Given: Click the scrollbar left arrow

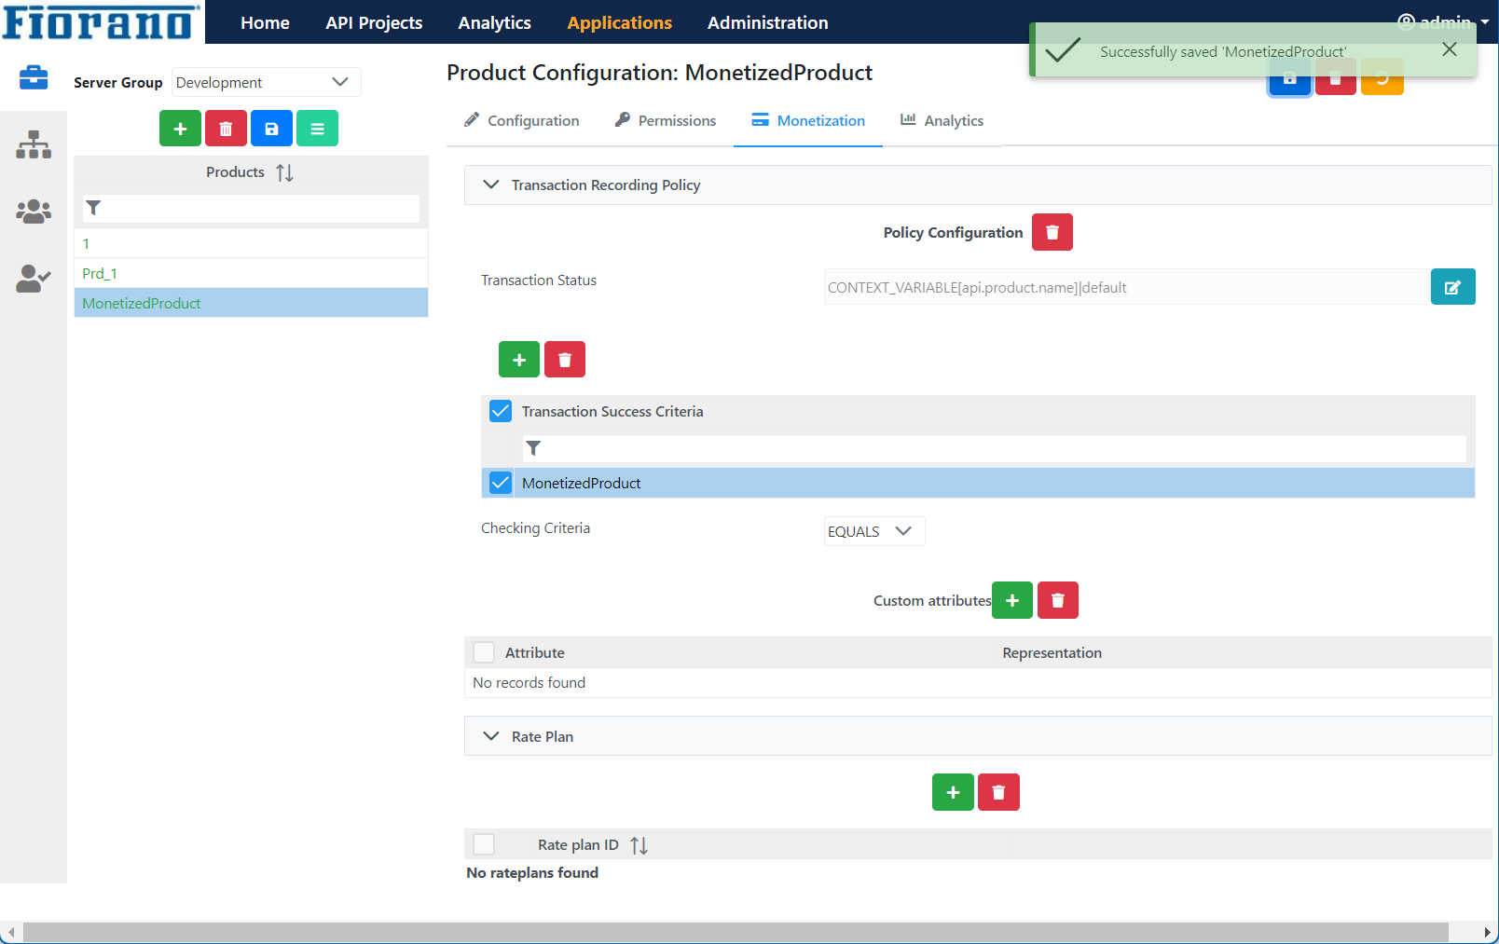Looking at the screenshot, I should tap(10, 932).
